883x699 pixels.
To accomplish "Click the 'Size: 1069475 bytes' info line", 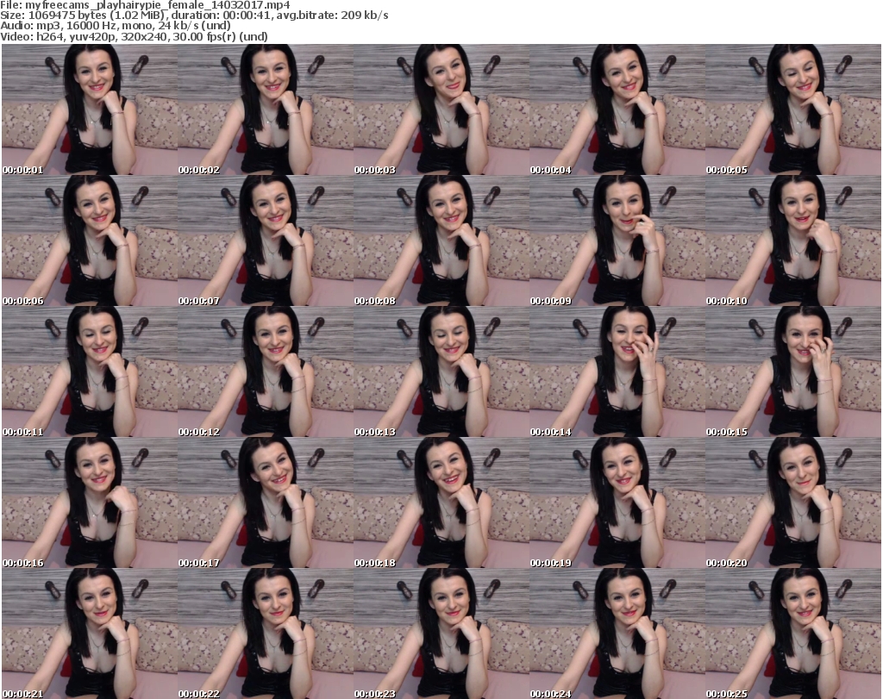I will point(194,16).
